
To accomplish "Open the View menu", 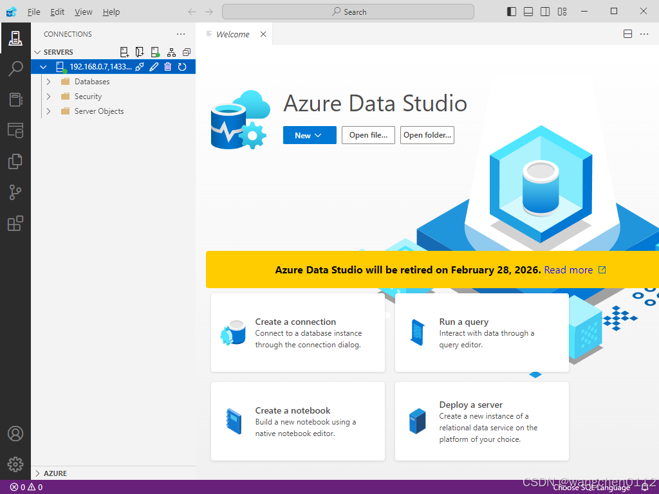I will point(83,12).
